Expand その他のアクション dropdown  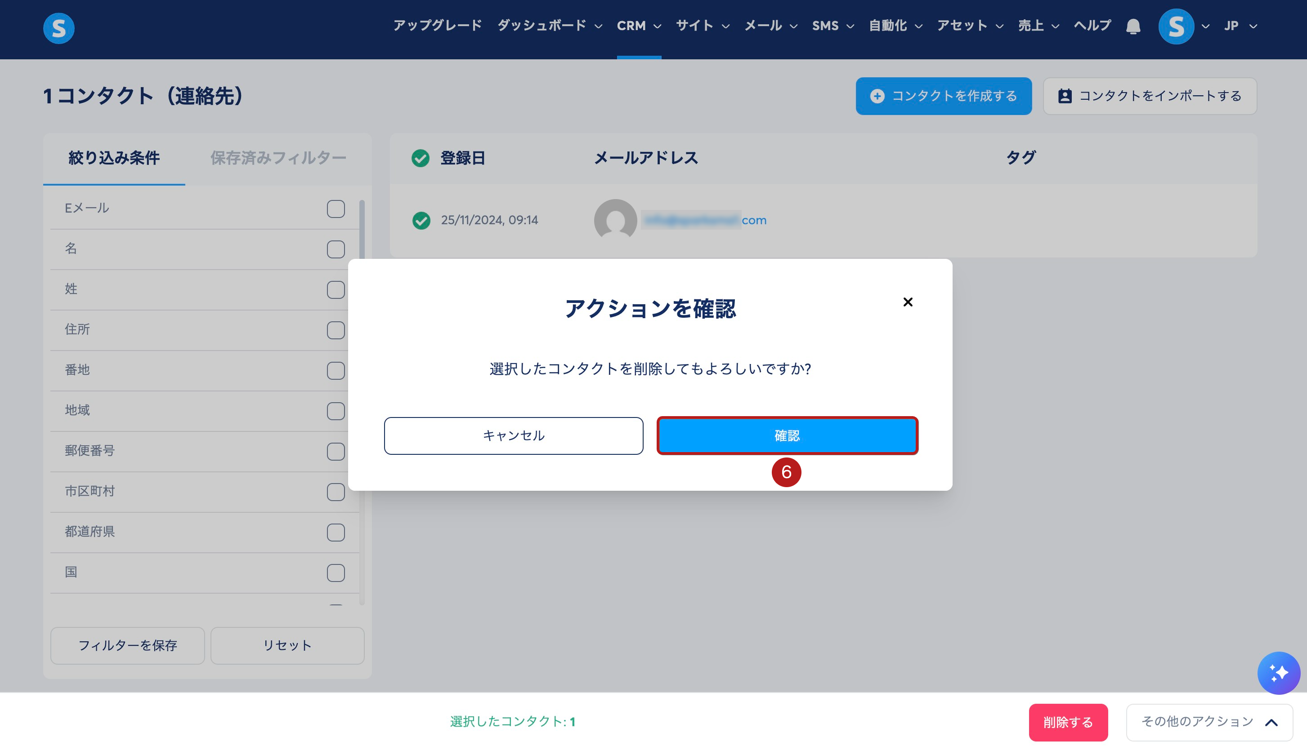tap(1209, 721)
